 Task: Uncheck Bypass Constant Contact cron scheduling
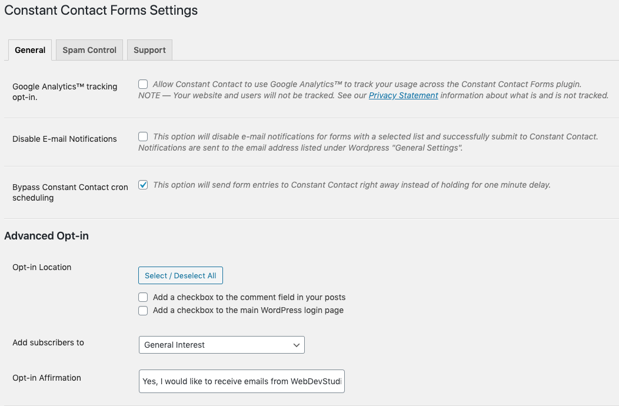[x=143, y=185]
